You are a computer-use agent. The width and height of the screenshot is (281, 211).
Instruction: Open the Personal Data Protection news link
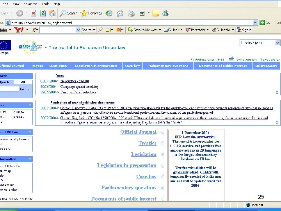[x=78, y=92]
